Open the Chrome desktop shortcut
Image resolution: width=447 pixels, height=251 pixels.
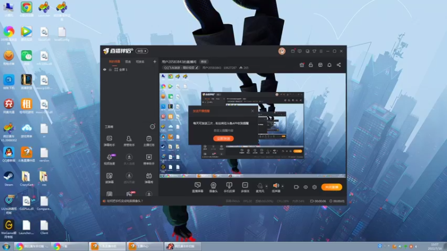click(x=26, y=9)
